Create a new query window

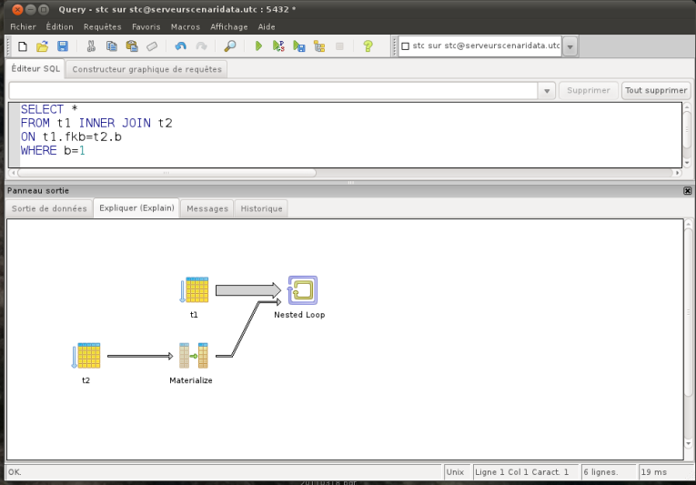click(22, 46)
